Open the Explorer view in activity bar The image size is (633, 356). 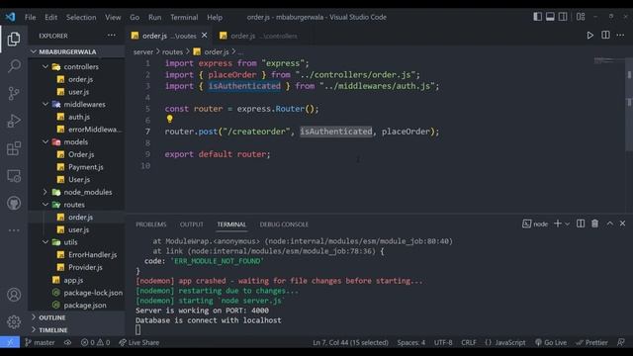[14, 40]
